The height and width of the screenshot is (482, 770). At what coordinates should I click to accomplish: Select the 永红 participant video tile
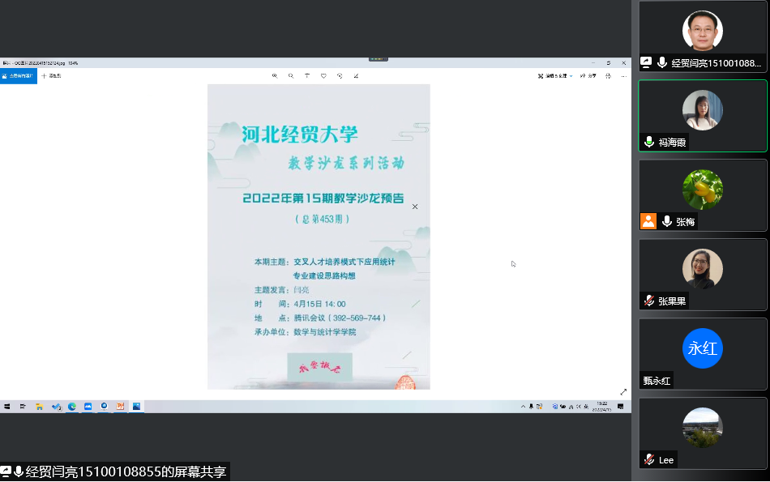(702, 348)
